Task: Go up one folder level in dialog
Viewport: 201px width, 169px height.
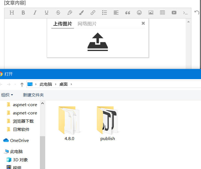Action: click(x=22, y=85)
